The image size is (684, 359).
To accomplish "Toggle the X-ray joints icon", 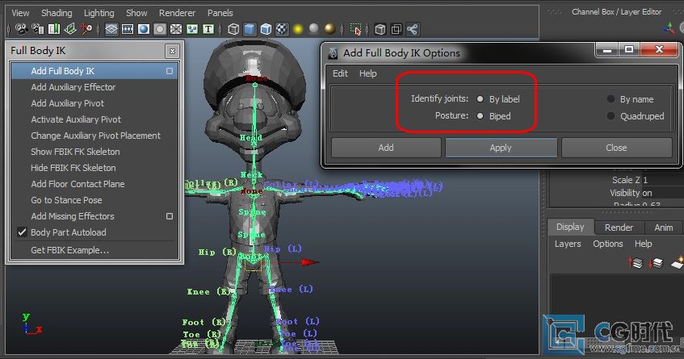I will pyautogui.click(x=412, y=29).
